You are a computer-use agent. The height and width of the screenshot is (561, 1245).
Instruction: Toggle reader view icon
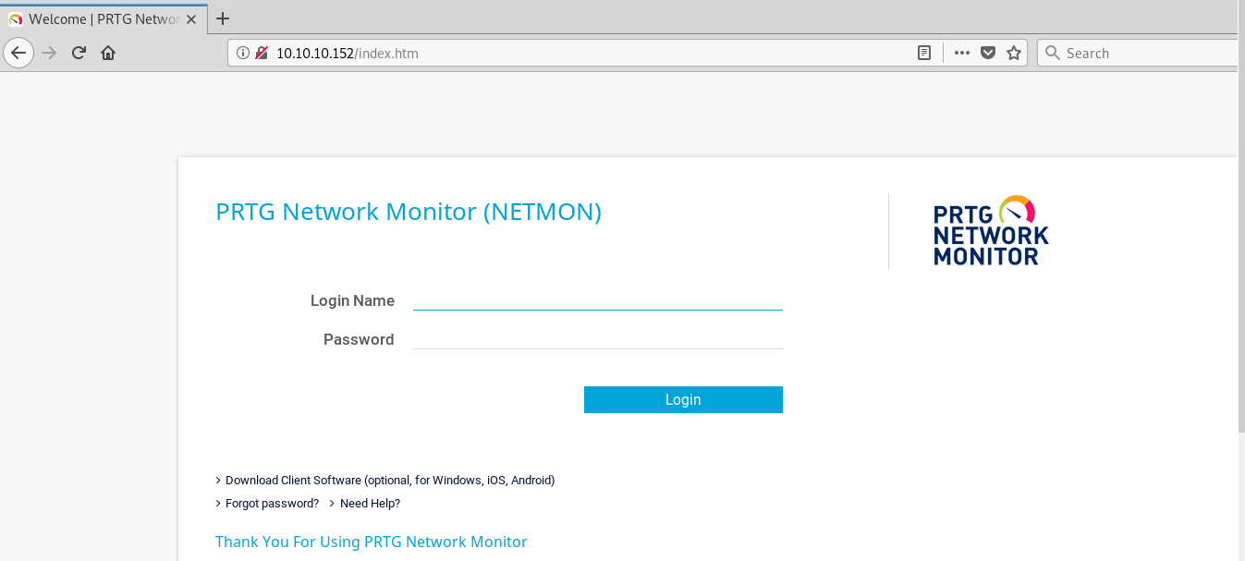coord(923,53)
